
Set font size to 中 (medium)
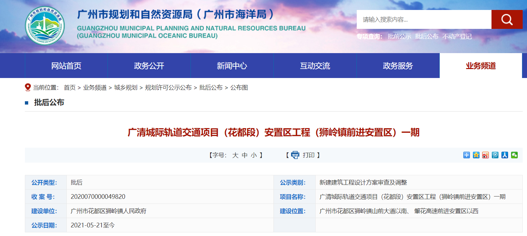245,155
